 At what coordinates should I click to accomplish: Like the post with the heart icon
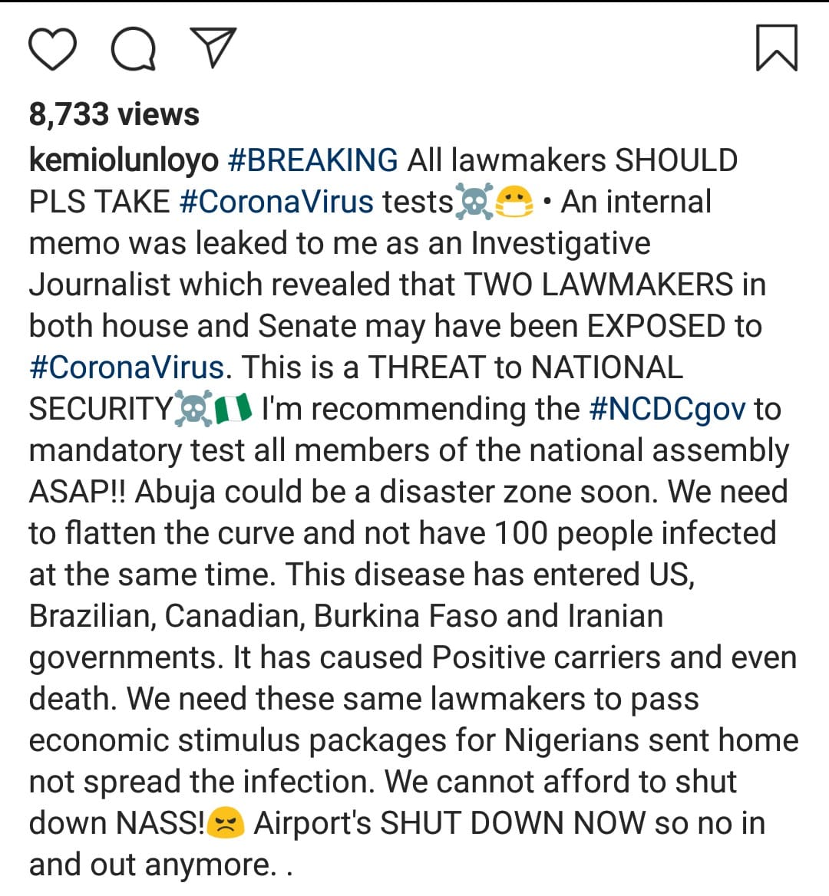(x=53, y=48)
